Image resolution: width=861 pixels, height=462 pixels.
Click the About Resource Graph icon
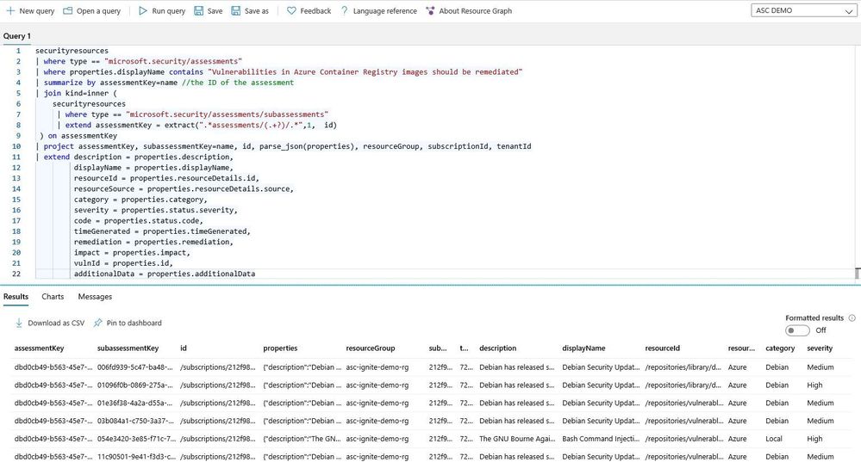pyautogui.click(x=430, y=11)
